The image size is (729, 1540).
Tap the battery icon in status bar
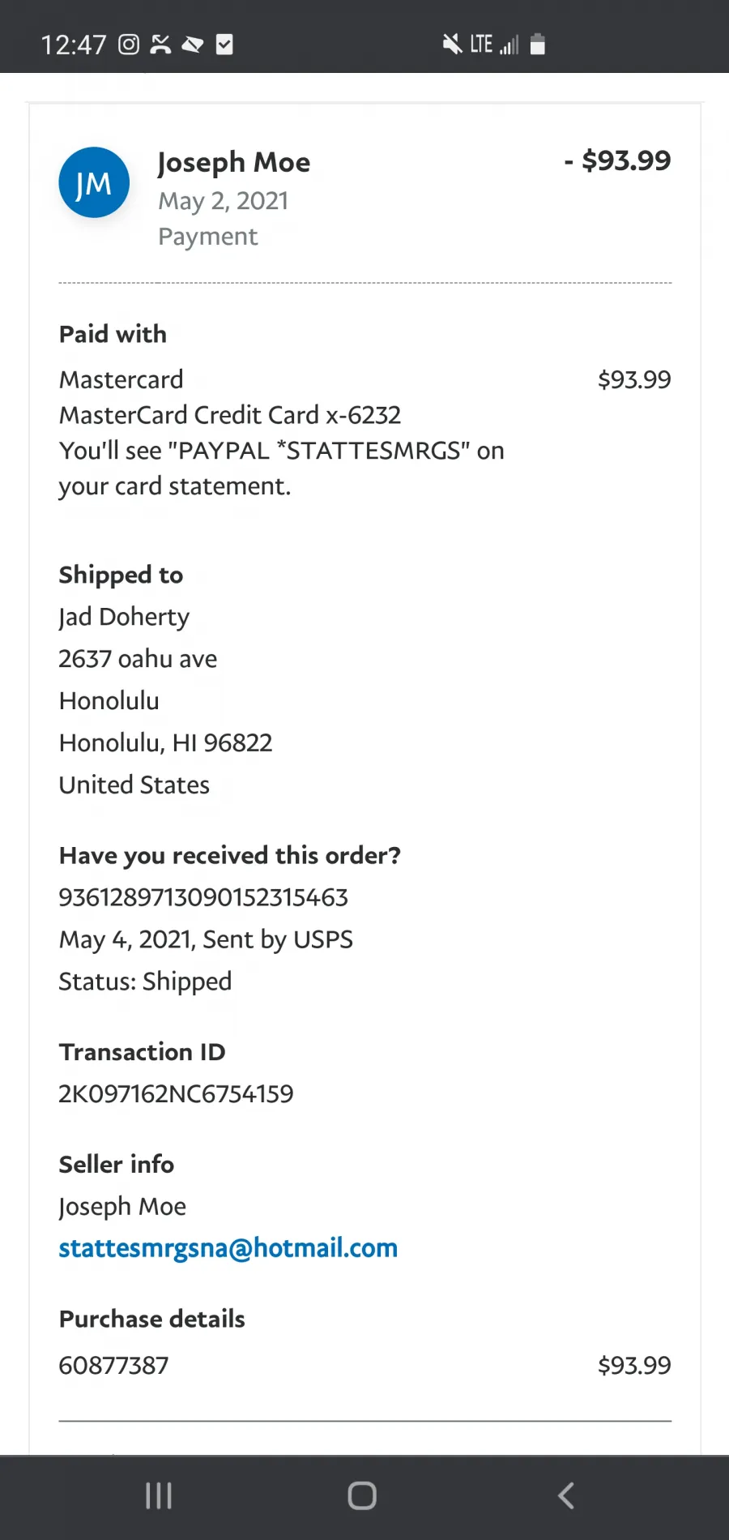point(537,44)
